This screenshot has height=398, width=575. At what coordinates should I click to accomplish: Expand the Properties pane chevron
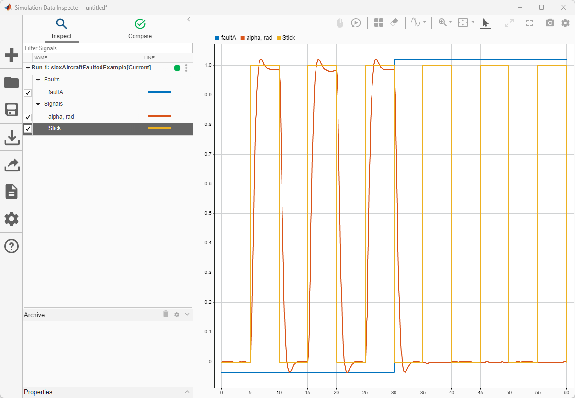187,392
